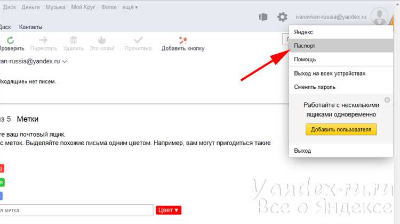Open the Цвет color dropdown
Image resolution: width=400 pixels, height=224 pixels.
(x=169, y=210)
